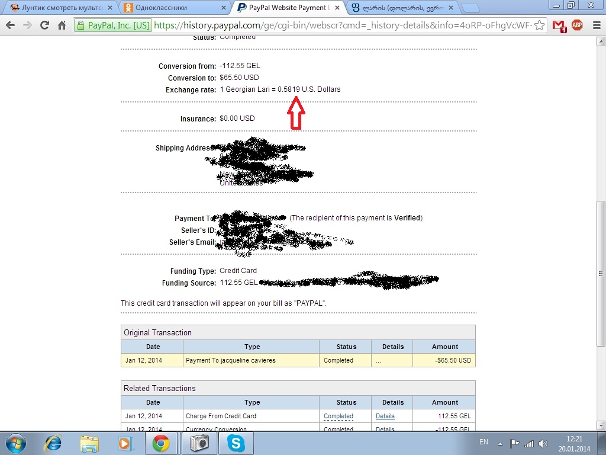The height and width of the screenshot is (455, 606).
Task: Click the Credit Card funding type value
Action: pyautogui.click(x=238, y=270)
